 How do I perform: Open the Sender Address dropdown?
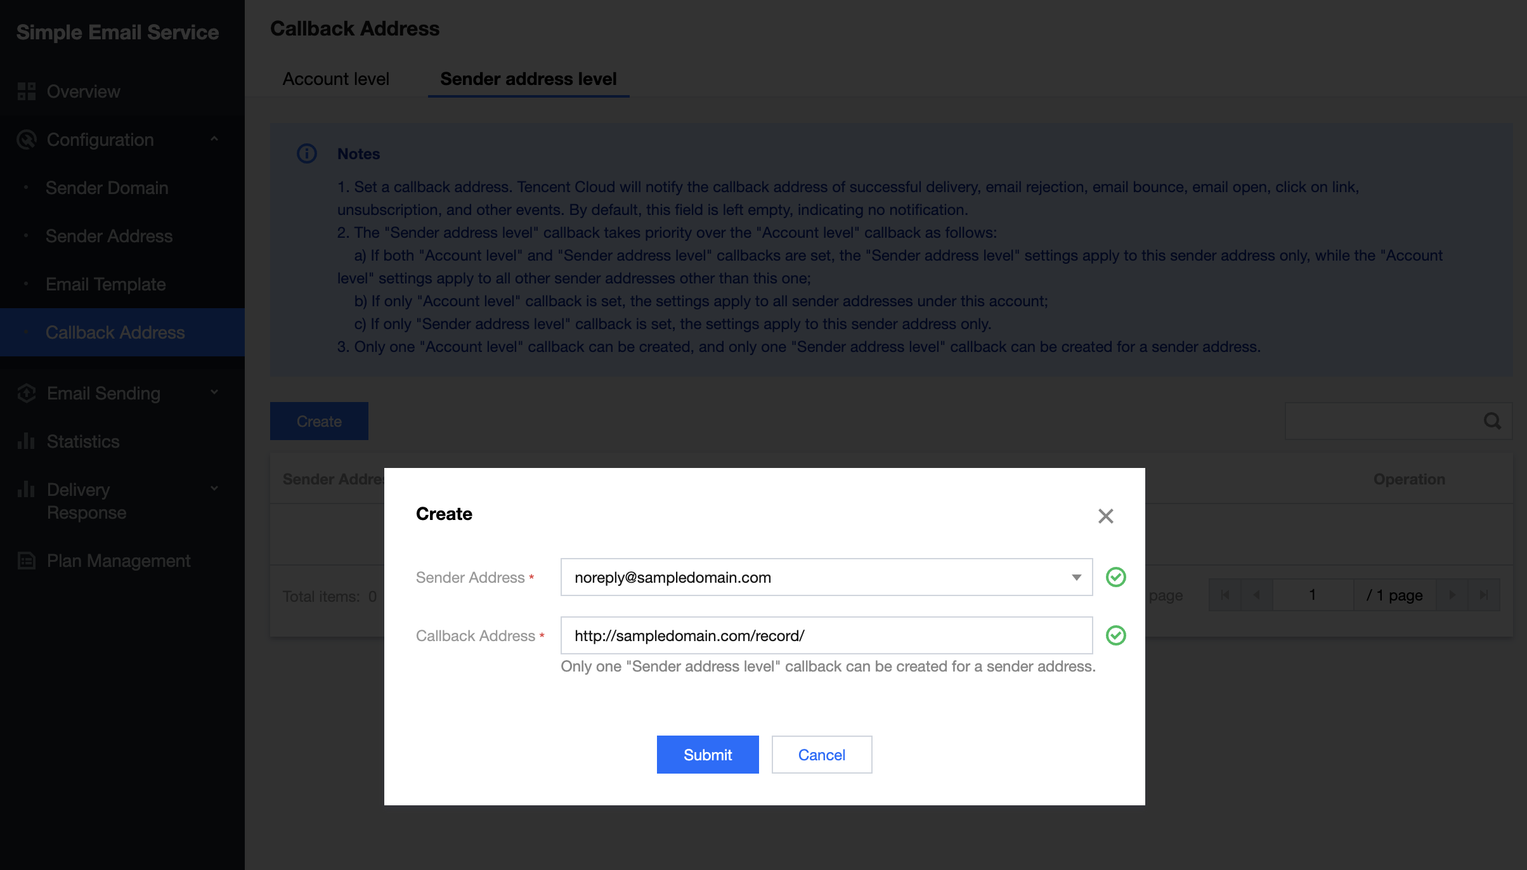pos(1076,577)
